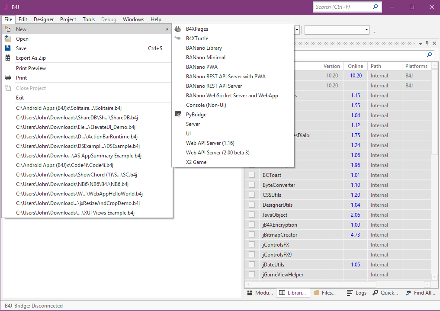Sort libraries by Version column header
Screen dimensions: 440x311
[332, 66]
